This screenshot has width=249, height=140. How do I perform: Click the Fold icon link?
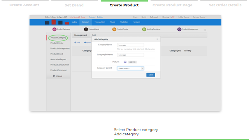[77, 42]
